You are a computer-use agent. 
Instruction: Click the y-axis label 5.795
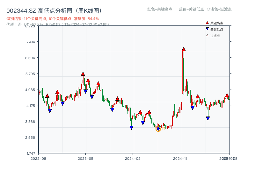pos(30,74)
